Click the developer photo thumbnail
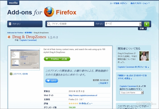 coord(144,56)
